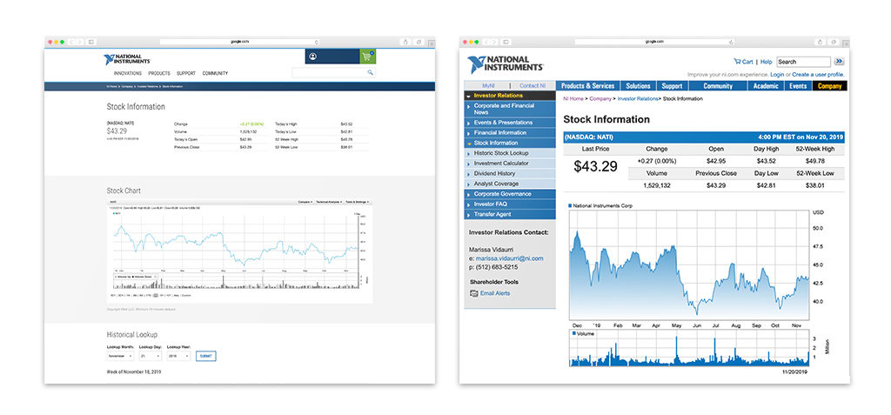Screen dimensions: 891x415
Task: Select the Academic tab
Action: [766, 86]
